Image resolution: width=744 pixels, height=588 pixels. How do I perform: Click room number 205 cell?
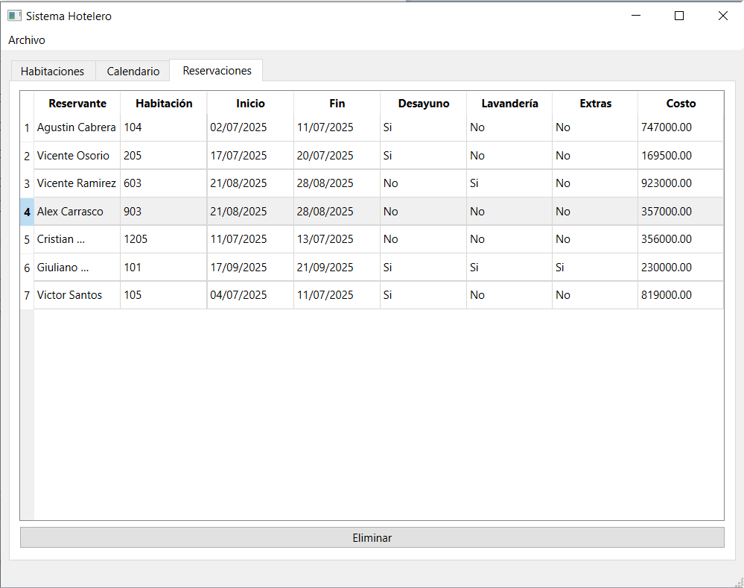pyautogui.click(x=164, y=155)
